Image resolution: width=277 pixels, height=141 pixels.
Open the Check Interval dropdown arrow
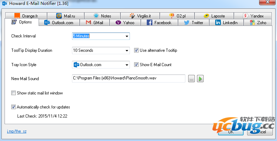127,36
